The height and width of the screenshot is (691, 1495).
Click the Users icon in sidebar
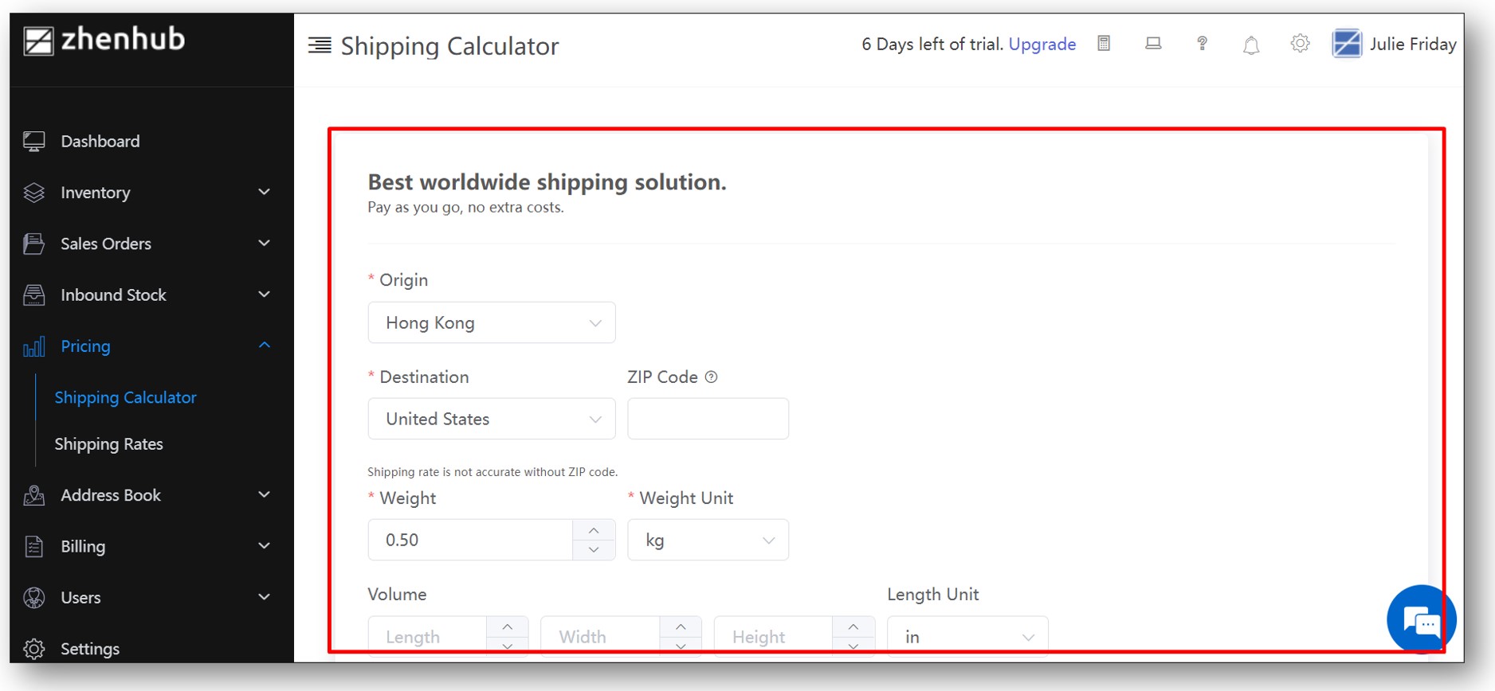[34, 598]
